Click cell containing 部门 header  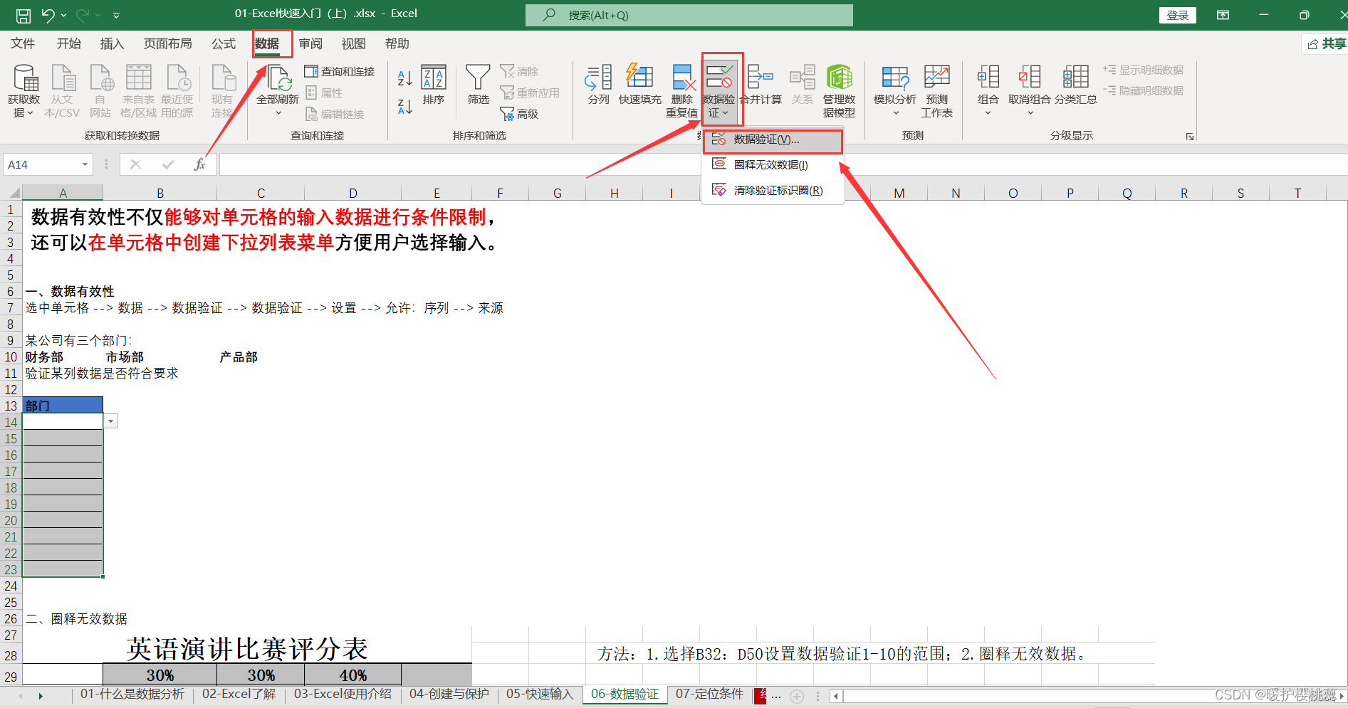coord(63,406)
